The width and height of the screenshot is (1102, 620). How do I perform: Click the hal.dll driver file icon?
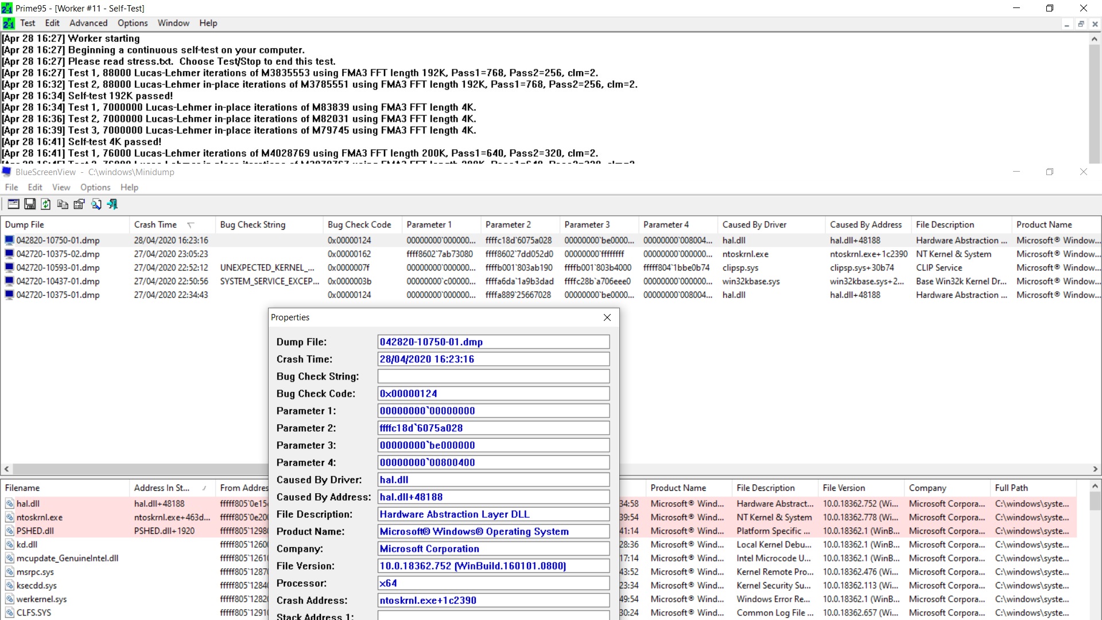click(x=10, y=504)
